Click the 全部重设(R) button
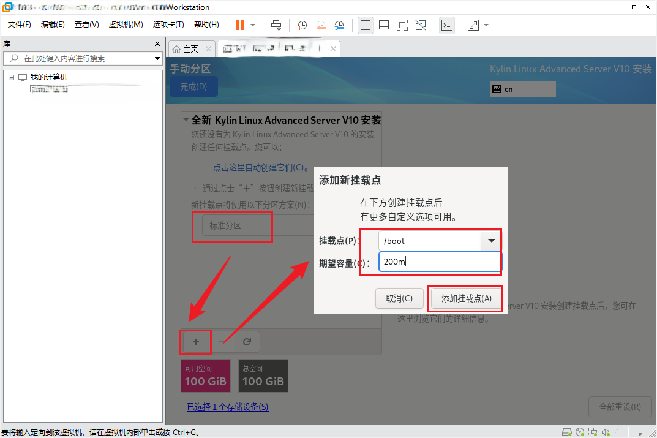 tap(620, 407)
